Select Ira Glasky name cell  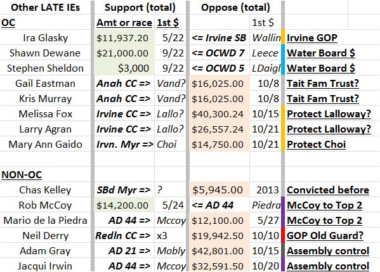(x=45, y=38)
